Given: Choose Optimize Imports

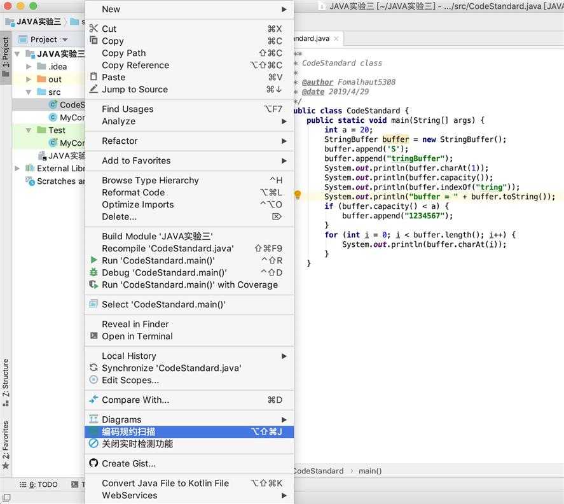Looking at the screenshot, I should point(189,204).
